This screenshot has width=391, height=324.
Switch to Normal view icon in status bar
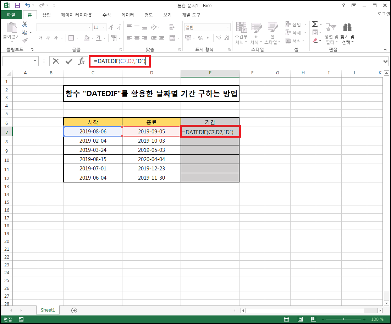coord(287,319)
